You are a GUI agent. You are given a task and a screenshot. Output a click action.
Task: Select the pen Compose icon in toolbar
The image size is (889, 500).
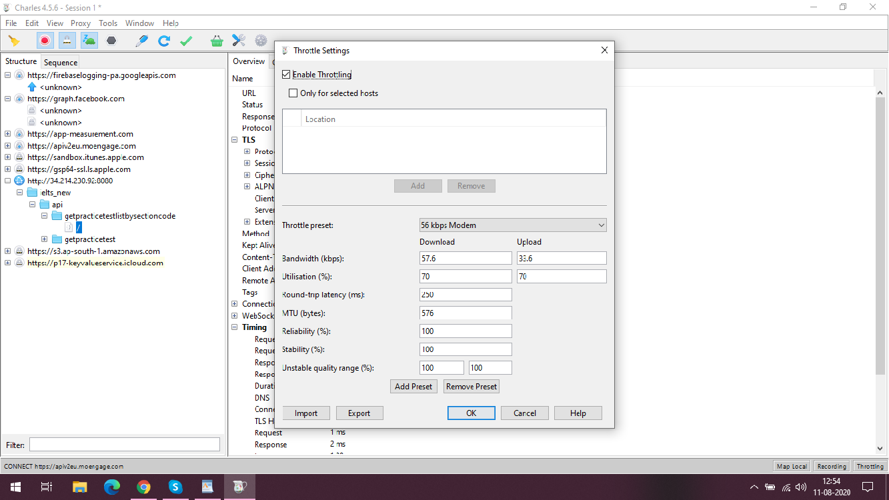coord(141,41)
